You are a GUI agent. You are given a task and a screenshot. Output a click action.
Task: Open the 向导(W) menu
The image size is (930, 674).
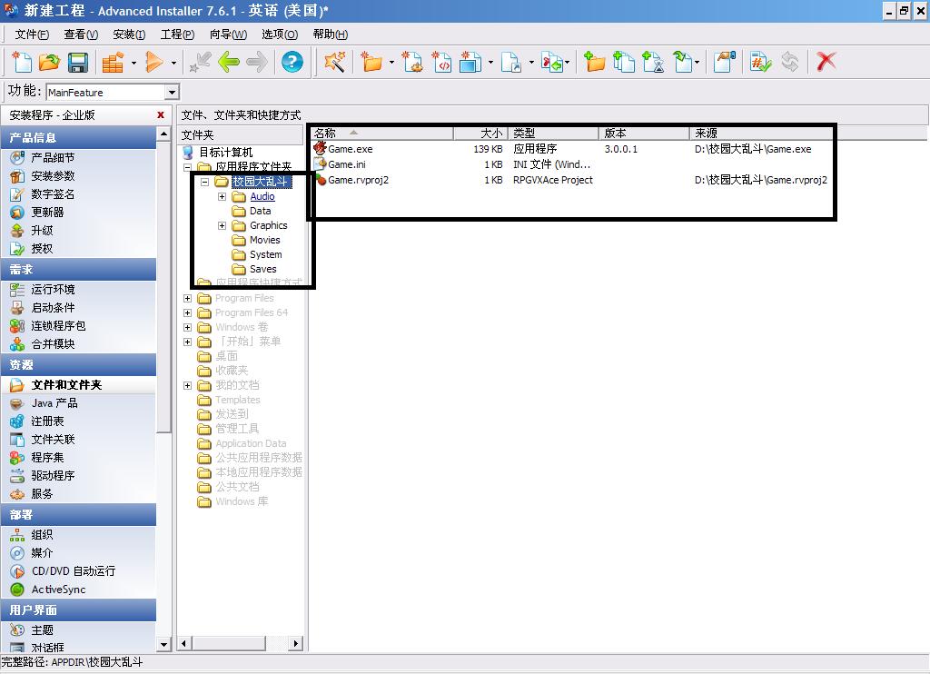pyautogui.click(x=228, y=35)
